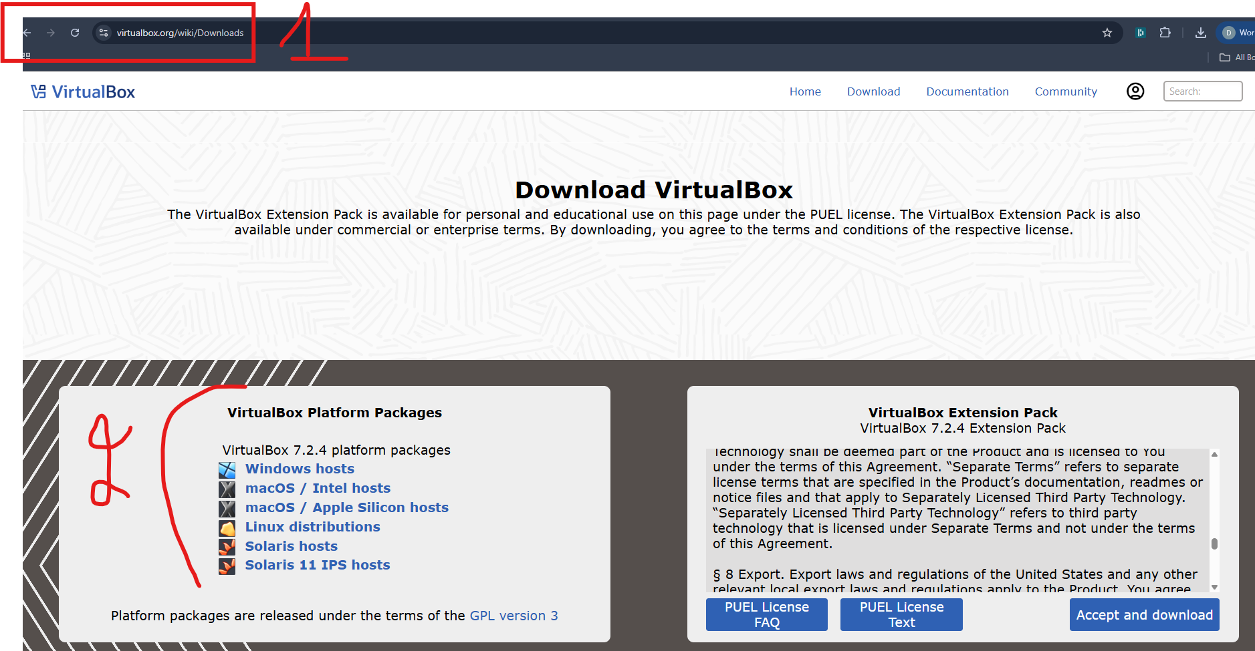Open macOS / Apple Silicon hosts link

[x=346, y=507]
